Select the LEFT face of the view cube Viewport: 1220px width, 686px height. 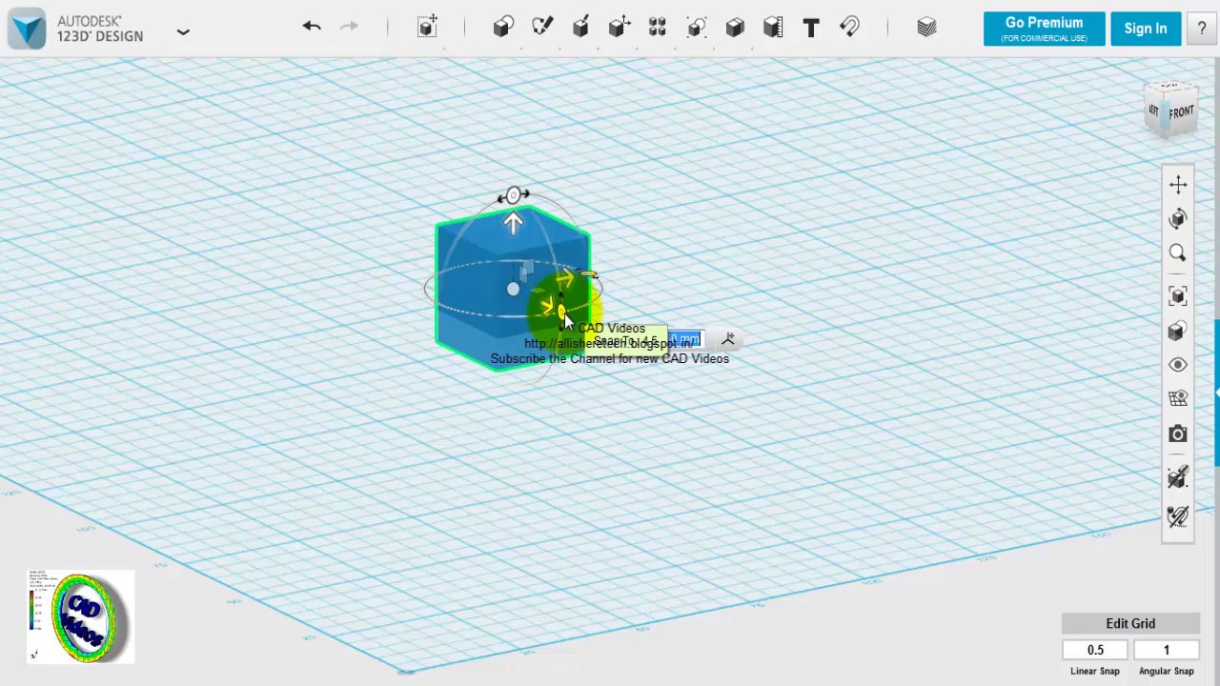pos(1153,111)
